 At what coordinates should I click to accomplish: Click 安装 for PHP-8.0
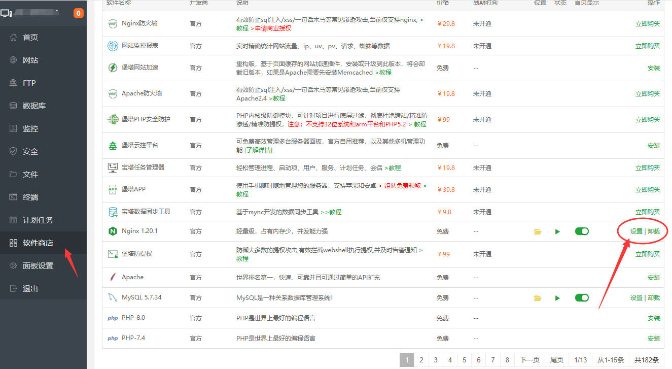pos(654,318)
